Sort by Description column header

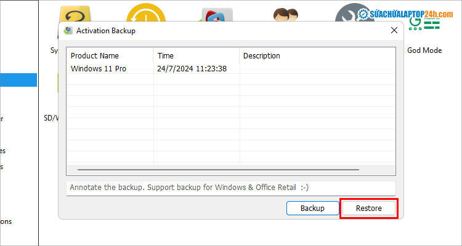click(x=317, y=55)
